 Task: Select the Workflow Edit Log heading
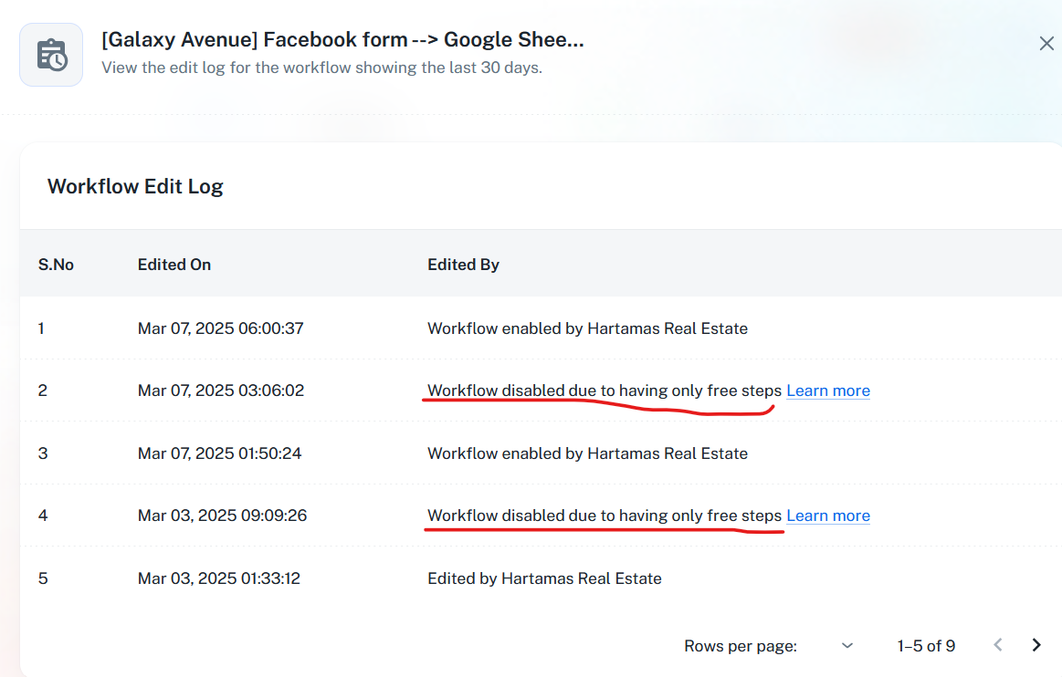[x=135, y=186]
